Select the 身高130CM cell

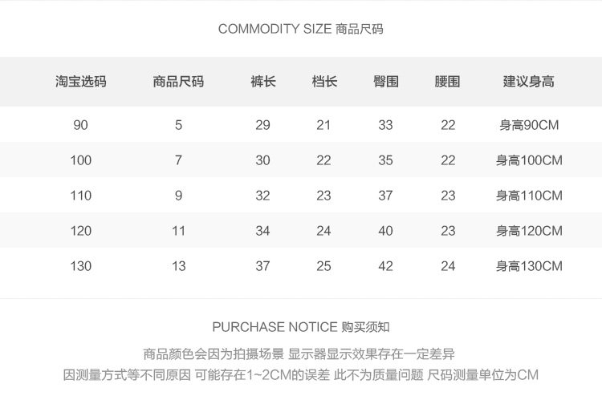click(x=528, y=266)
